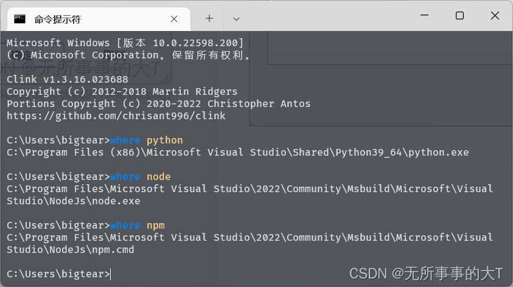Click the Clink v1.3.16.023688 version line
This screenshot has width=513, height=287.
tap(68, 80)
